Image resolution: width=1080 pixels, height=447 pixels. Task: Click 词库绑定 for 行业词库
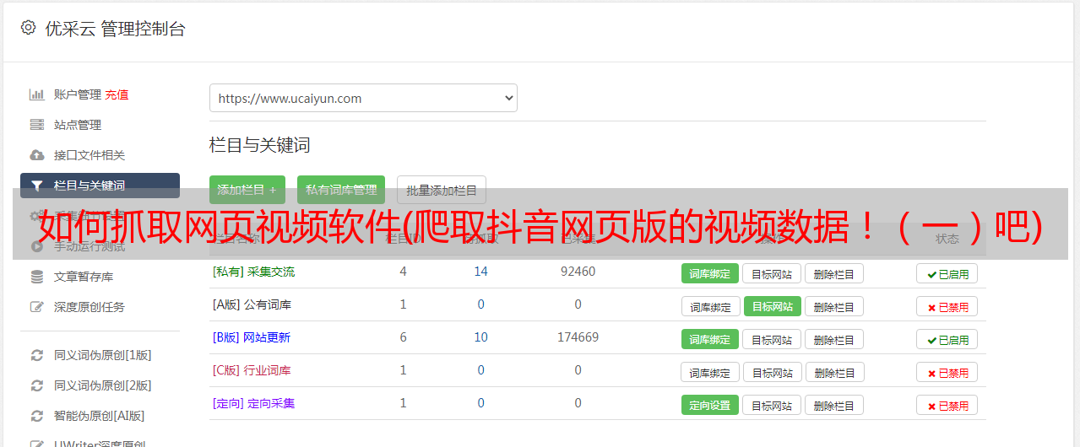[x=710, y=372]
